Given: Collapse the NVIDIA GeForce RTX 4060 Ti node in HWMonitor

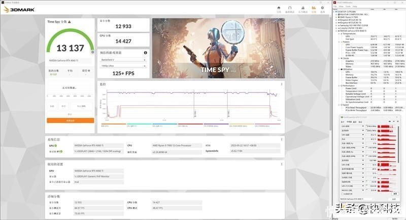Looking at the screenshot, I should [x=336, y=31].
